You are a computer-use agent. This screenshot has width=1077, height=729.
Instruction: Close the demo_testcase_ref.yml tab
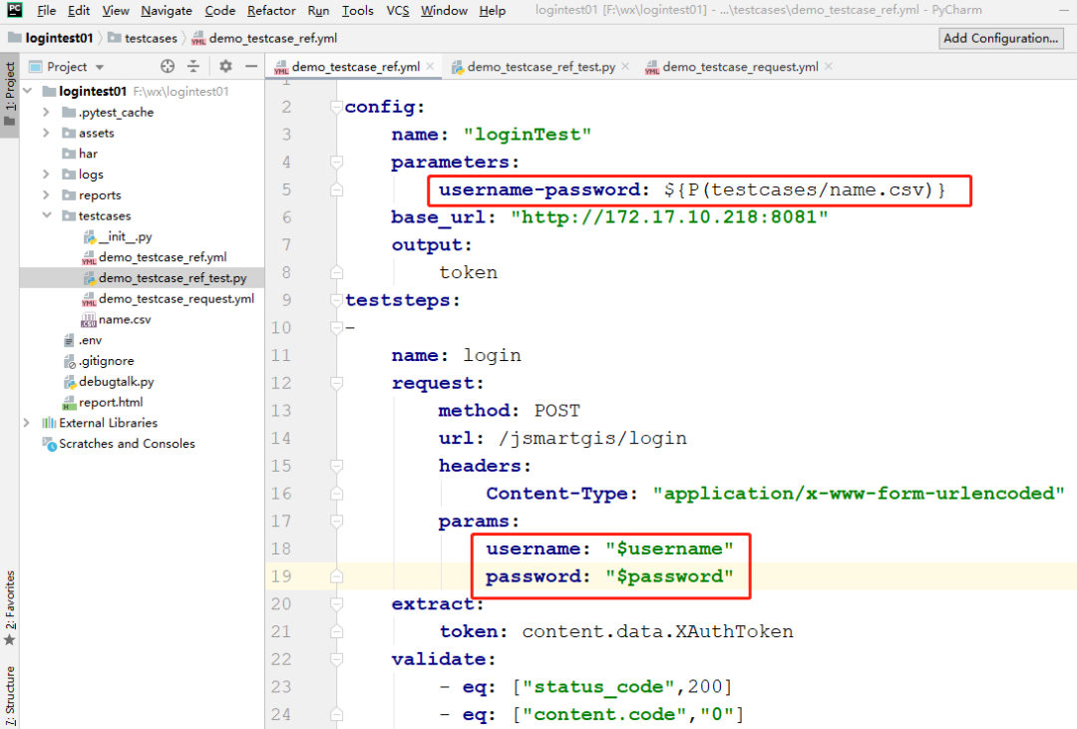pyautogui.click(x=430, y=66)
